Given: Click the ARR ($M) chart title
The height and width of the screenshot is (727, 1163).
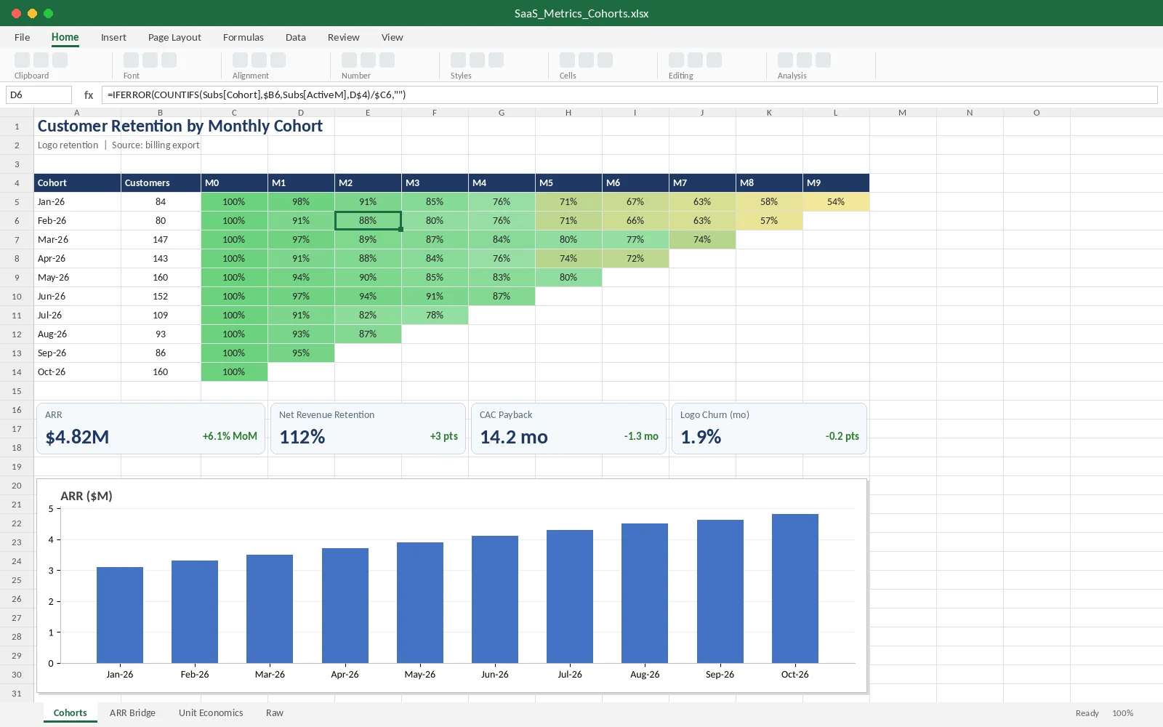Looking at the screenshot, I should (86, 496).
